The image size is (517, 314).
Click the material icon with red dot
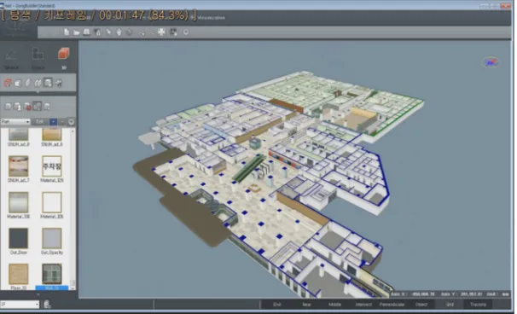pos(27,107)
